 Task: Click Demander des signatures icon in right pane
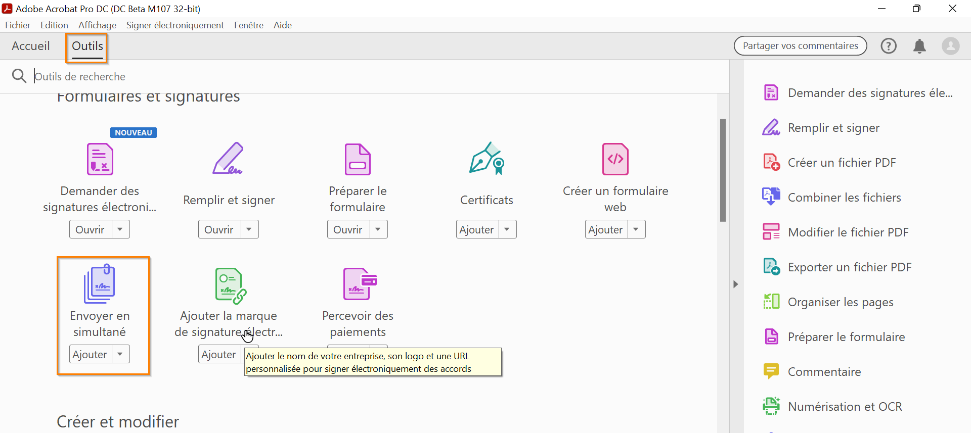(771, 93)
